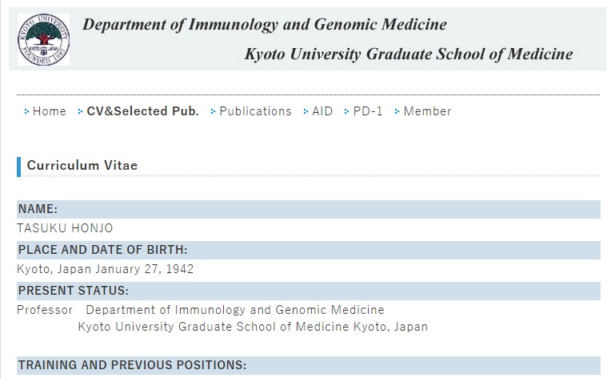The width and height of the screenshot is (615, 378).
Task: Click the Curriculum Vitae section heading
Action: point(82,166)
